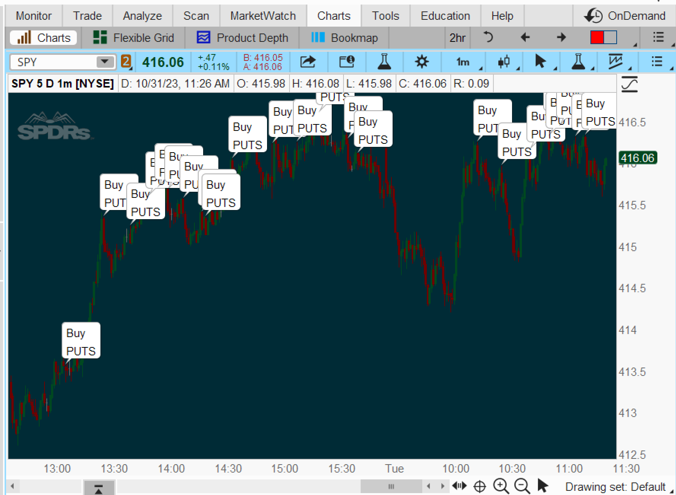Click the Product Depth icon
The width and height of the screenshot is (676, 495).
coord(203,37)
